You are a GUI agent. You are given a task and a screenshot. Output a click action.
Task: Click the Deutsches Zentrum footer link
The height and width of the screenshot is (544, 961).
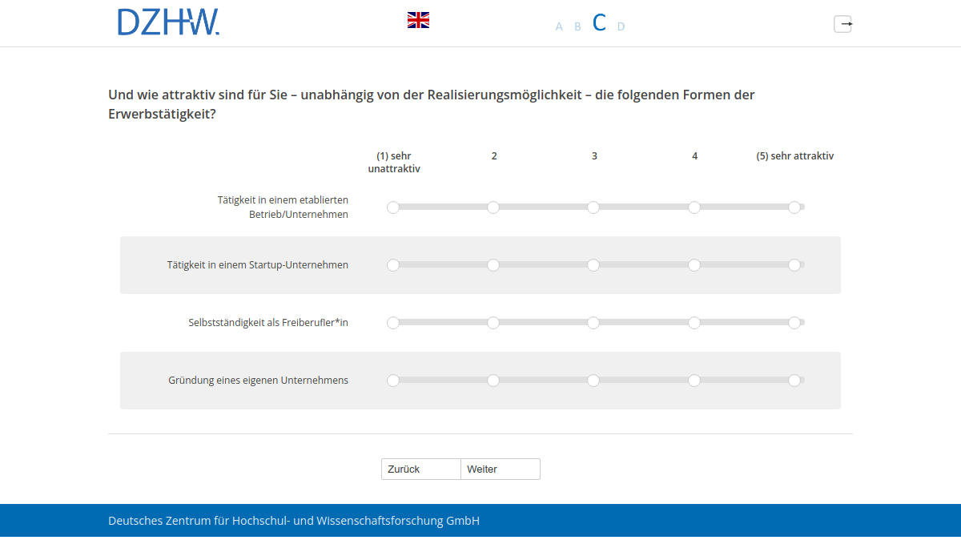click(x=293, y=520)
